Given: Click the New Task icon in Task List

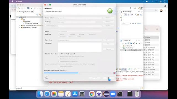Looking at the screenshot, I should pos(121,15).
